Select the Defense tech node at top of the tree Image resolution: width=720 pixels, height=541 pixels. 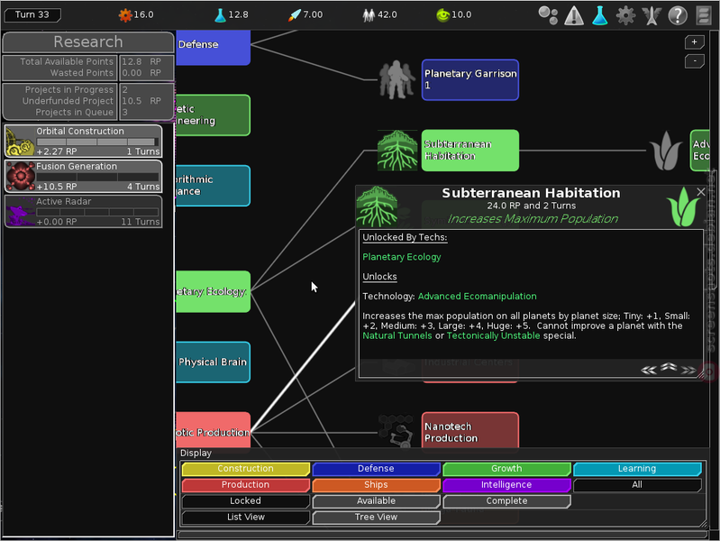point(213,48)
